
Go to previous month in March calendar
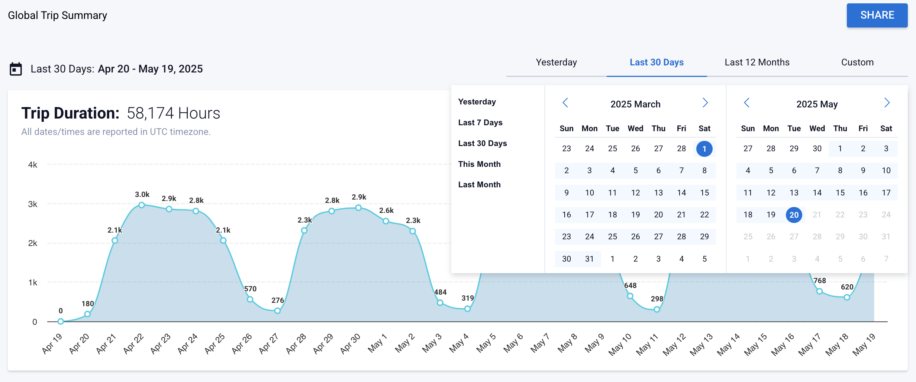[x=565, y=103]
